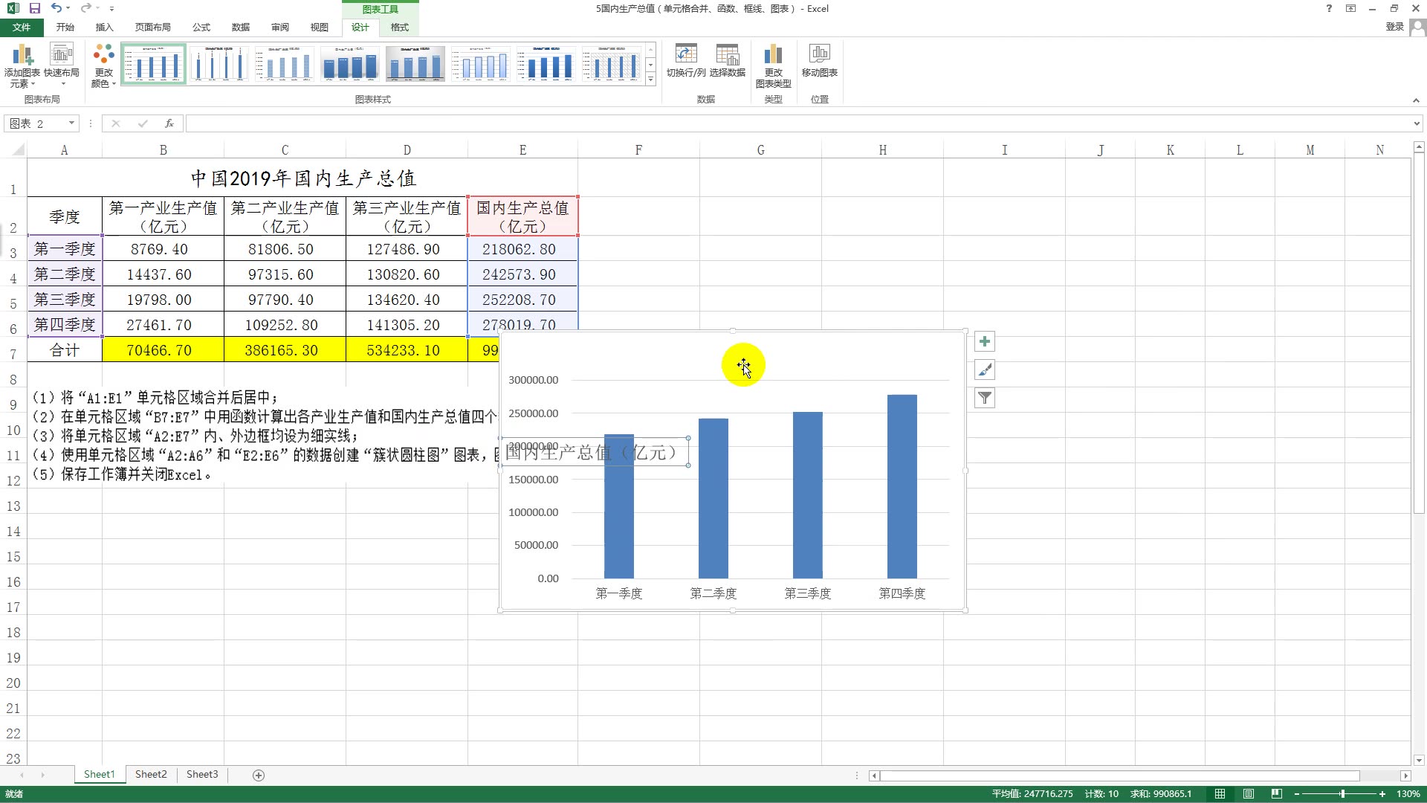Screen dimensions: 1427x803
Task: Click 选择数据 (Select Data)
Action: [x=727, y=61]
